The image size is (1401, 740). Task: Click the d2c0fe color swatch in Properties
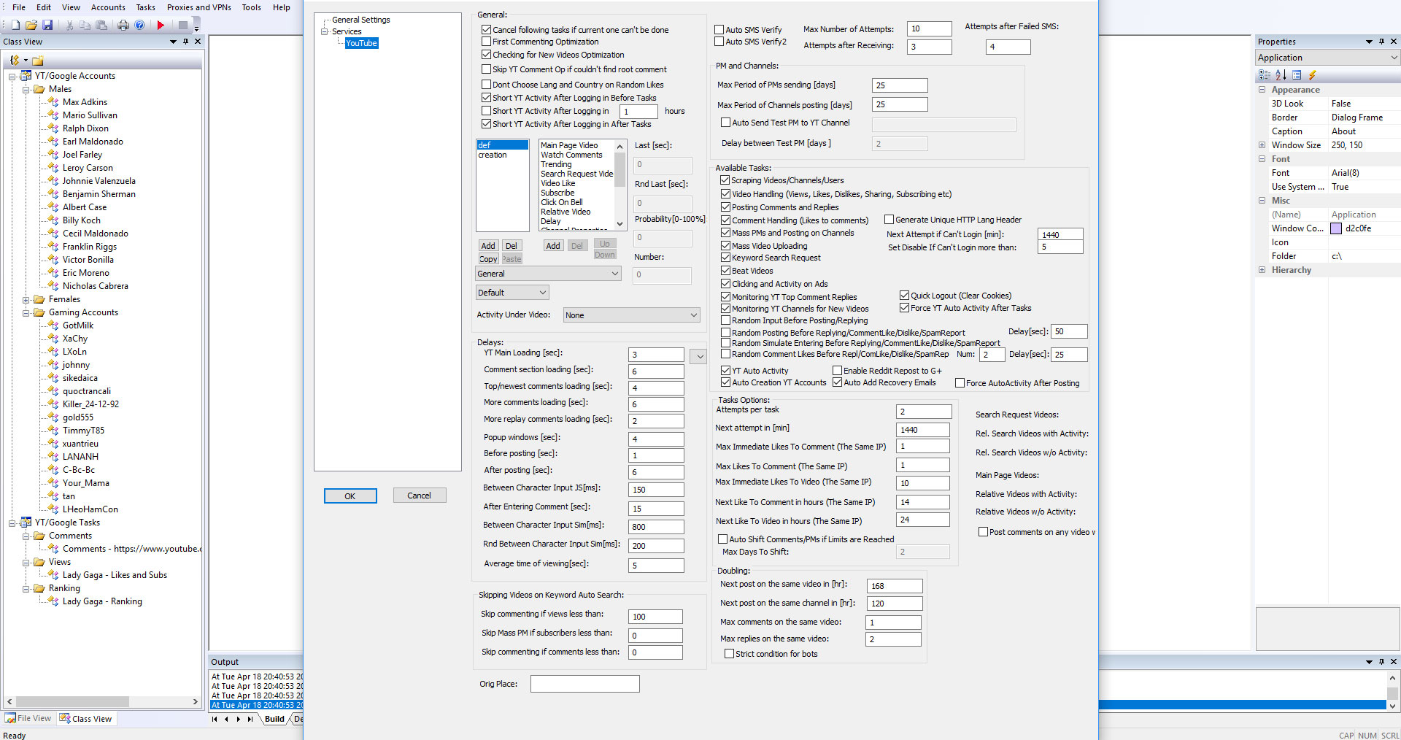[1337, 228]
